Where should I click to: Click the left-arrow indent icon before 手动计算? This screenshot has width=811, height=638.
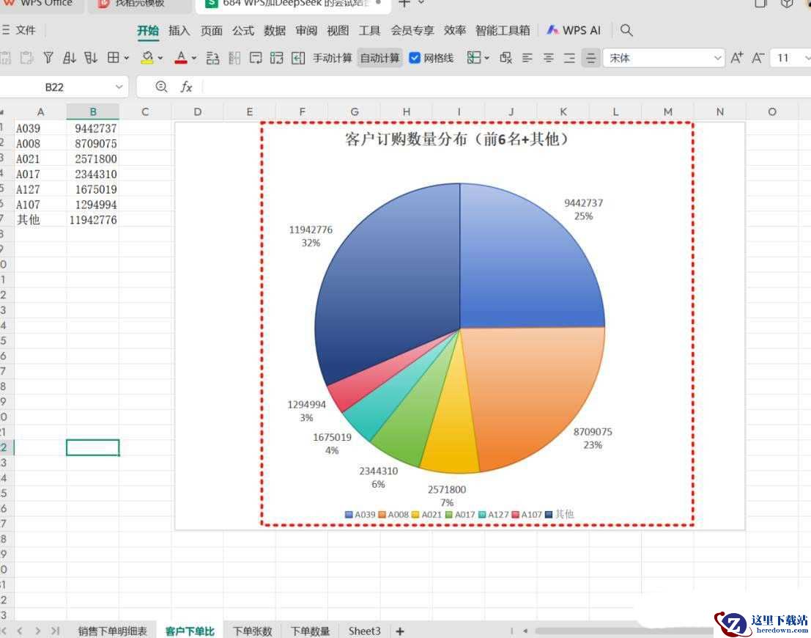coord(298,57)
